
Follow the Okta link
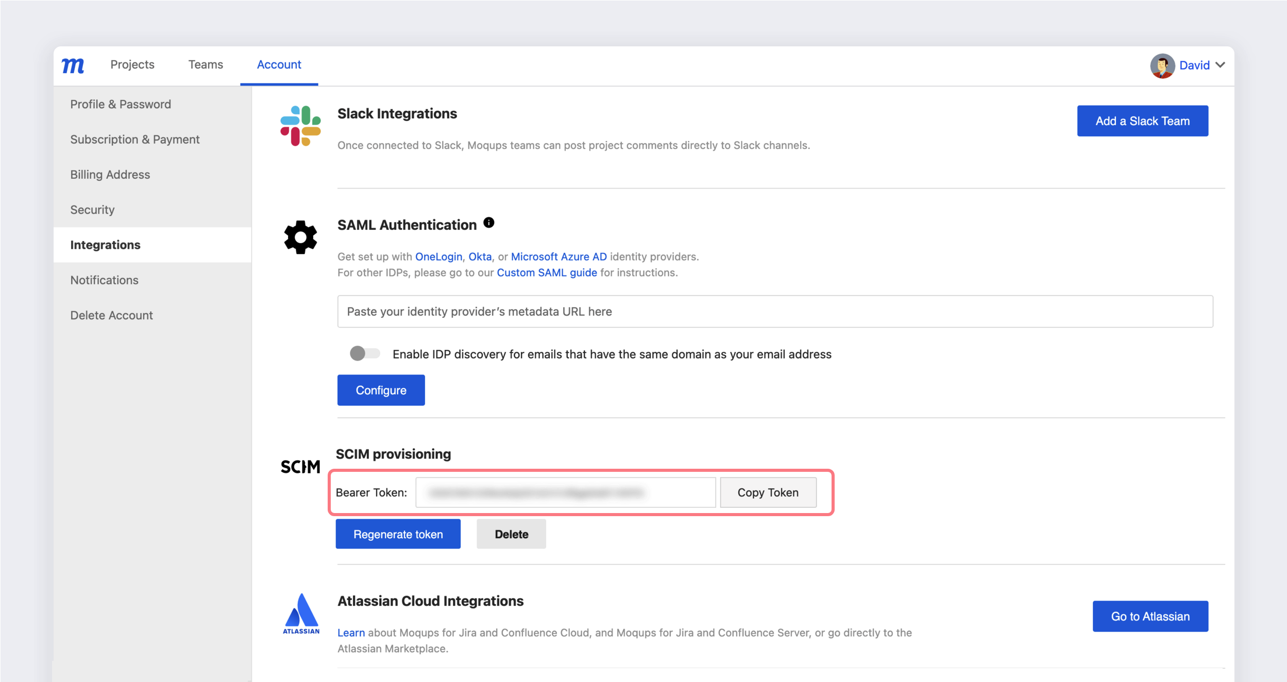coord(480,257)
